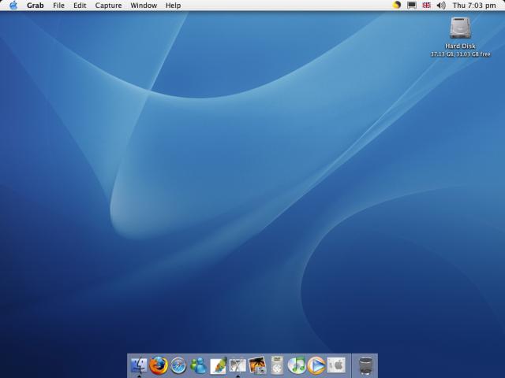Open MSN Messenger in the Dock
The image size is (505, 378).
pyautogui.click(x=198, y=365)
